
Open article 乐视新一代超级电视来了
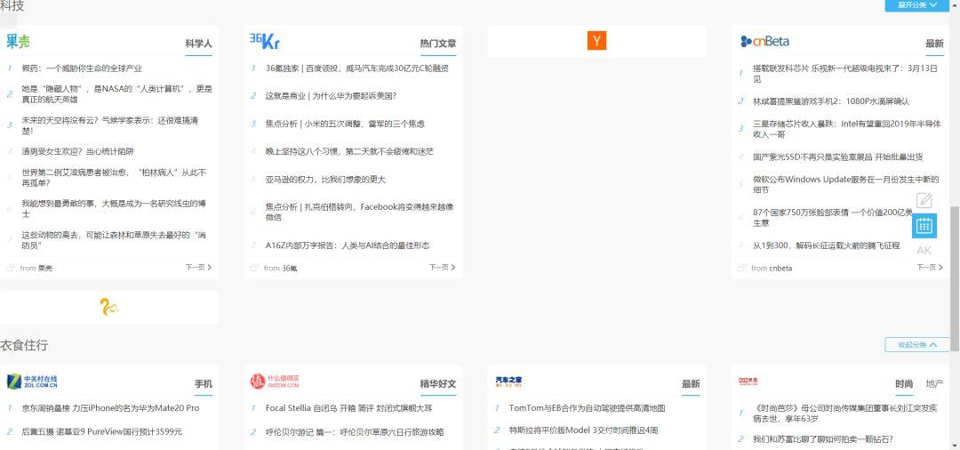[845, 74]
